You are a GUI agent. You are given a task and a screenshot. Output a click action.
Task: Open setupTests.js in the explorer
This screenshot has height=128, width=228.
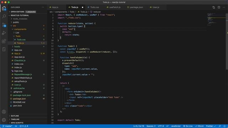[x=21, y=81]
